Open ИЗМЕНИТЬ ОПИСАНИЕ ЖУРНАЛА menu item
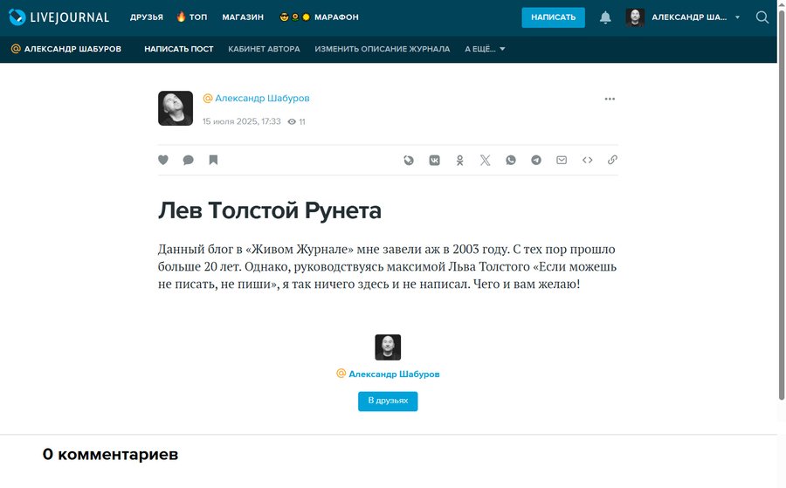Viewport: 786px width, 488px height. pos(383,49)
